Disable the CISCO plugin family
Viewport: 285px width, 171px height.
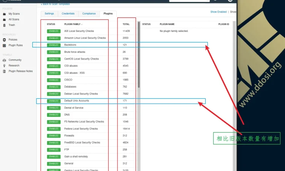click(54, 80)
